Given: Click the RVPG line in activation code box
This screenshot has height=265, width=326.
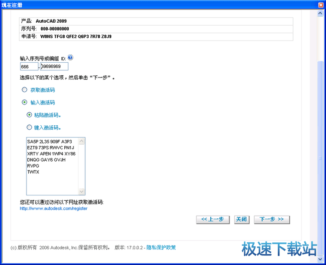Looking at the screenshot, I should click(x=33, y=166).
